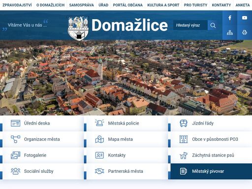Open the Fotogalerie link
This screenshot has height=189, width=252.
(x=35, y=155)
